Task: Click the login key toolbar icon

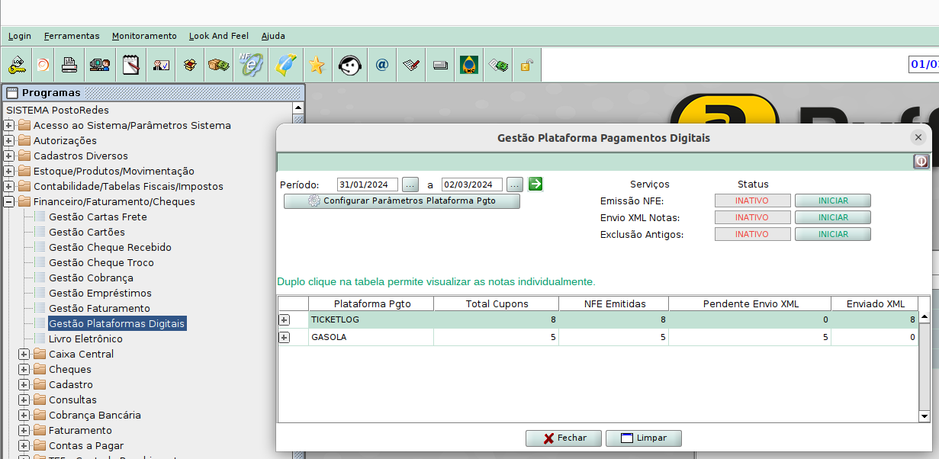Action: [x=17, y=65]
